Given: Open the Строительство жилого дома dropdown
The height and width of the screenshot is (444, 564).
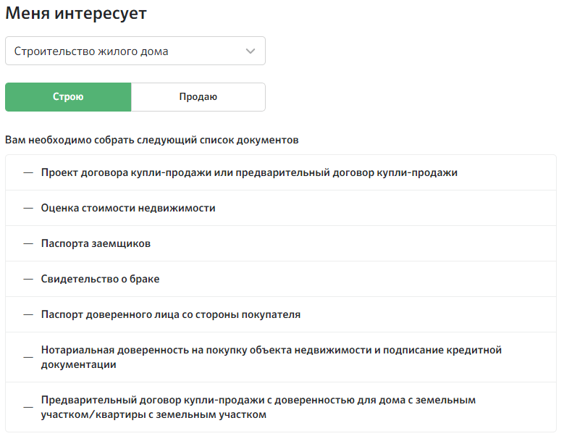Looking at the screenshot, I should point(135,51).
